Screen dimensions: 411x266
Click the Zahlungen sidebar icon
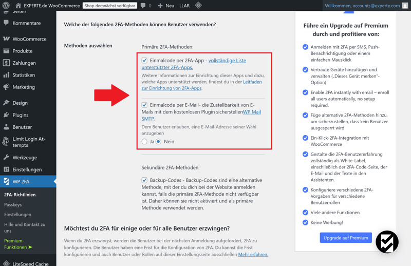6,63
